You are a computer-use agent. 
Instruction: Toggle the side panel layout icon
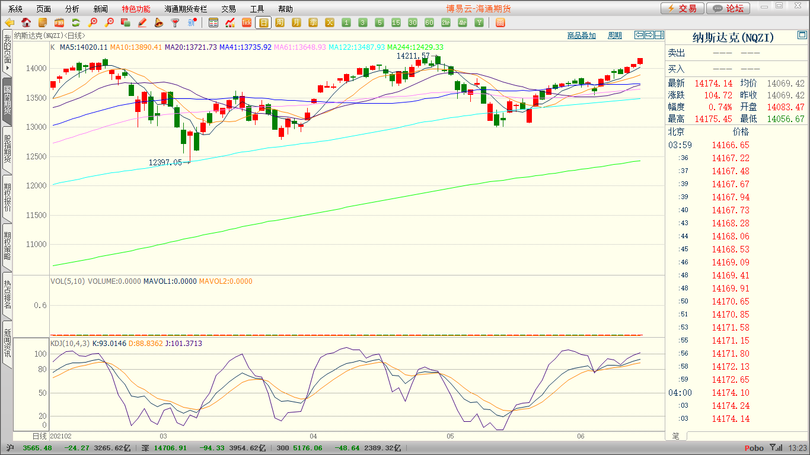click(x=659, y=35)
